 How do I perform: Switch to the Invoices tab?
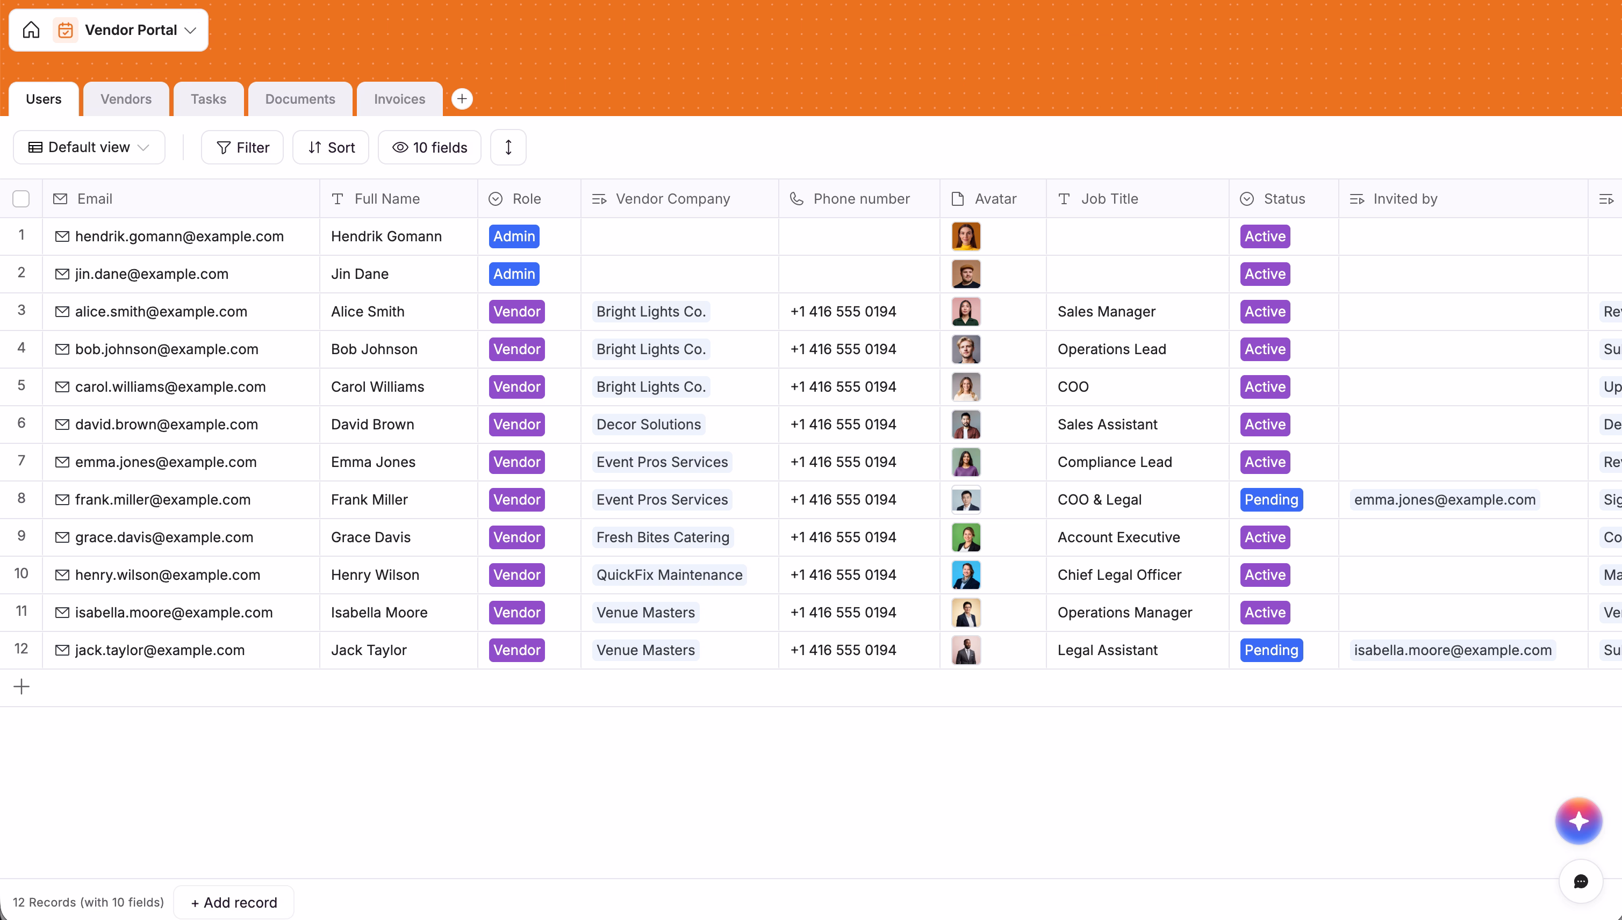pyautogui.click(x=399, y=98)
